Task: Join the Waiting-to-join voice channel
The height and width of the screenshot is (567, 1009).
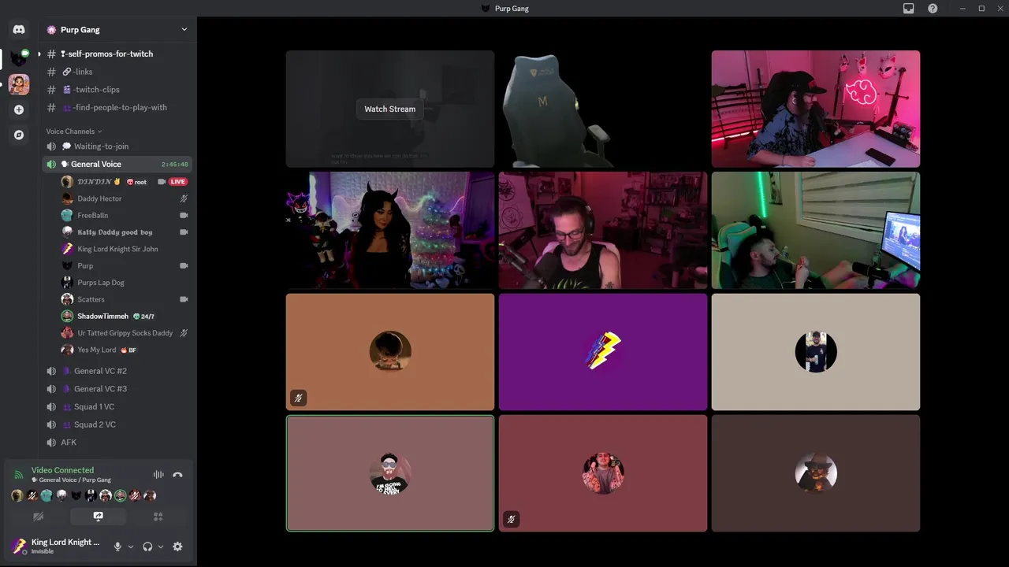Action: (117, 146)
